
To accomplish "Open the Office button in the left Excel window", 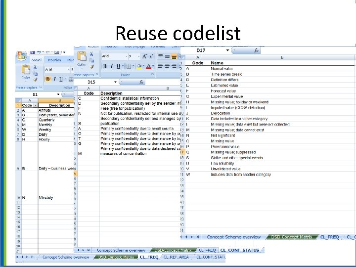I will (21, 55).
